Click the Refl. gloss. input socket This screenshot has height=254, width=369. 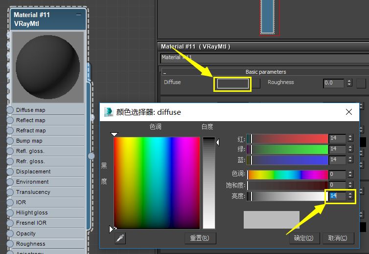tap(10, 151)
